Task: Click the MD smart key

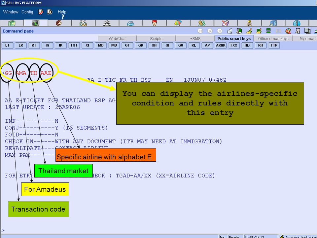Action: click(x=101, y=45)
